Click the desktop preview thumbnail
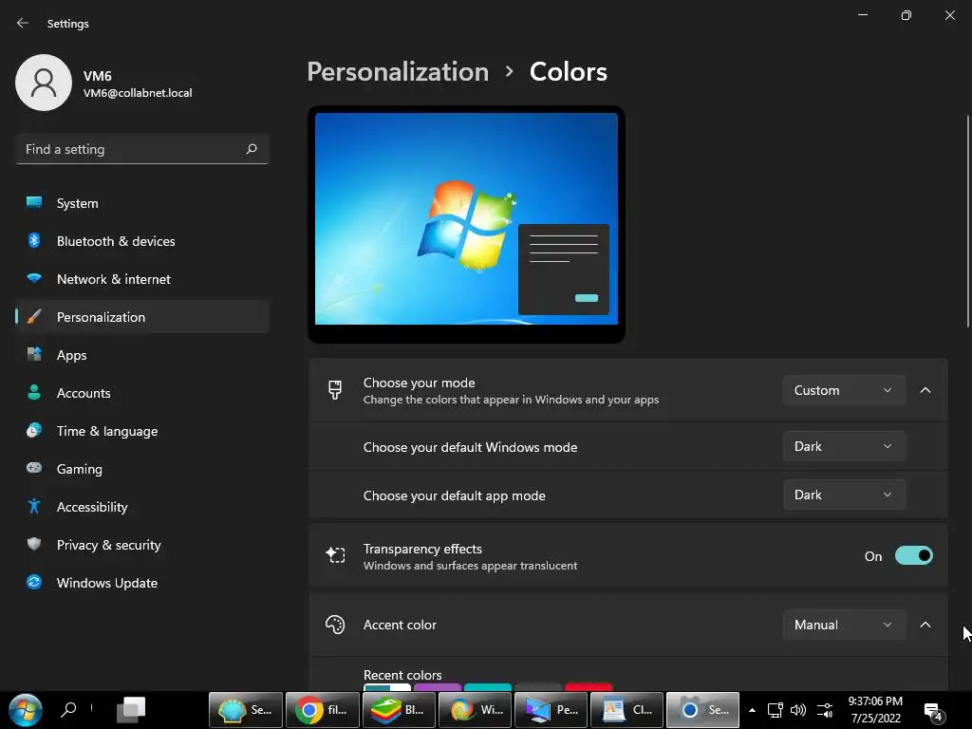 coord(466,224)
